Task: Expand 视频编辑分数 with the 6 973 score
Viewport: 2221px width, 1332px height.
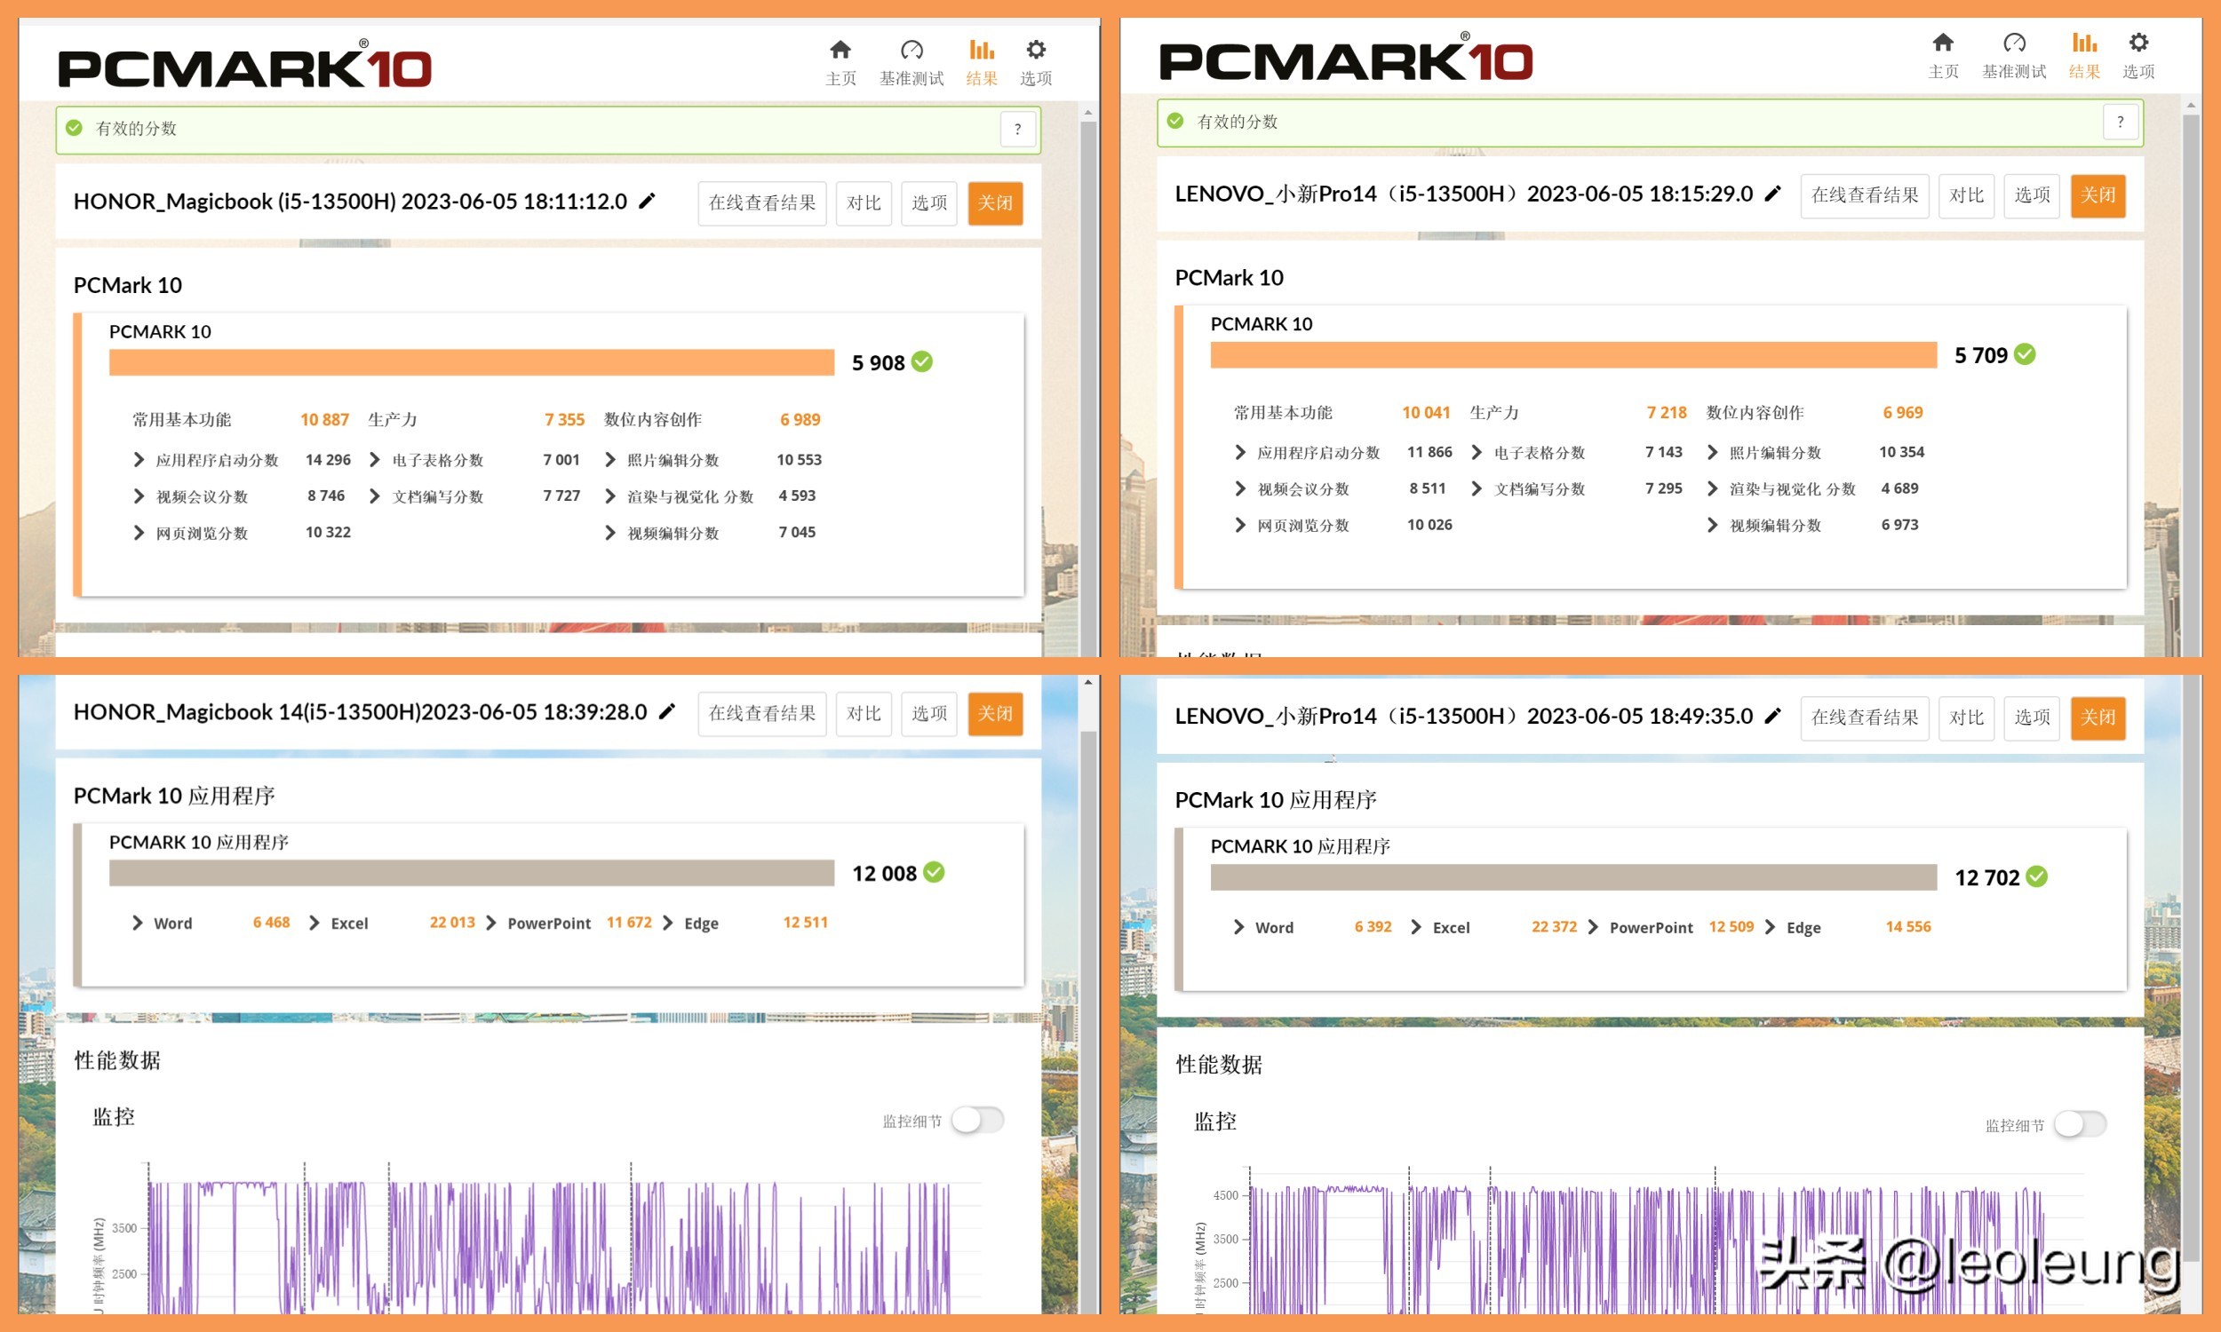Action: [1713, 525]
